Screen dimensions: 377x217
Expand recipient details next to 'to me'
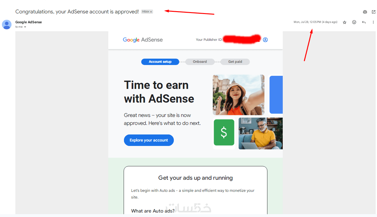point(25,27)
